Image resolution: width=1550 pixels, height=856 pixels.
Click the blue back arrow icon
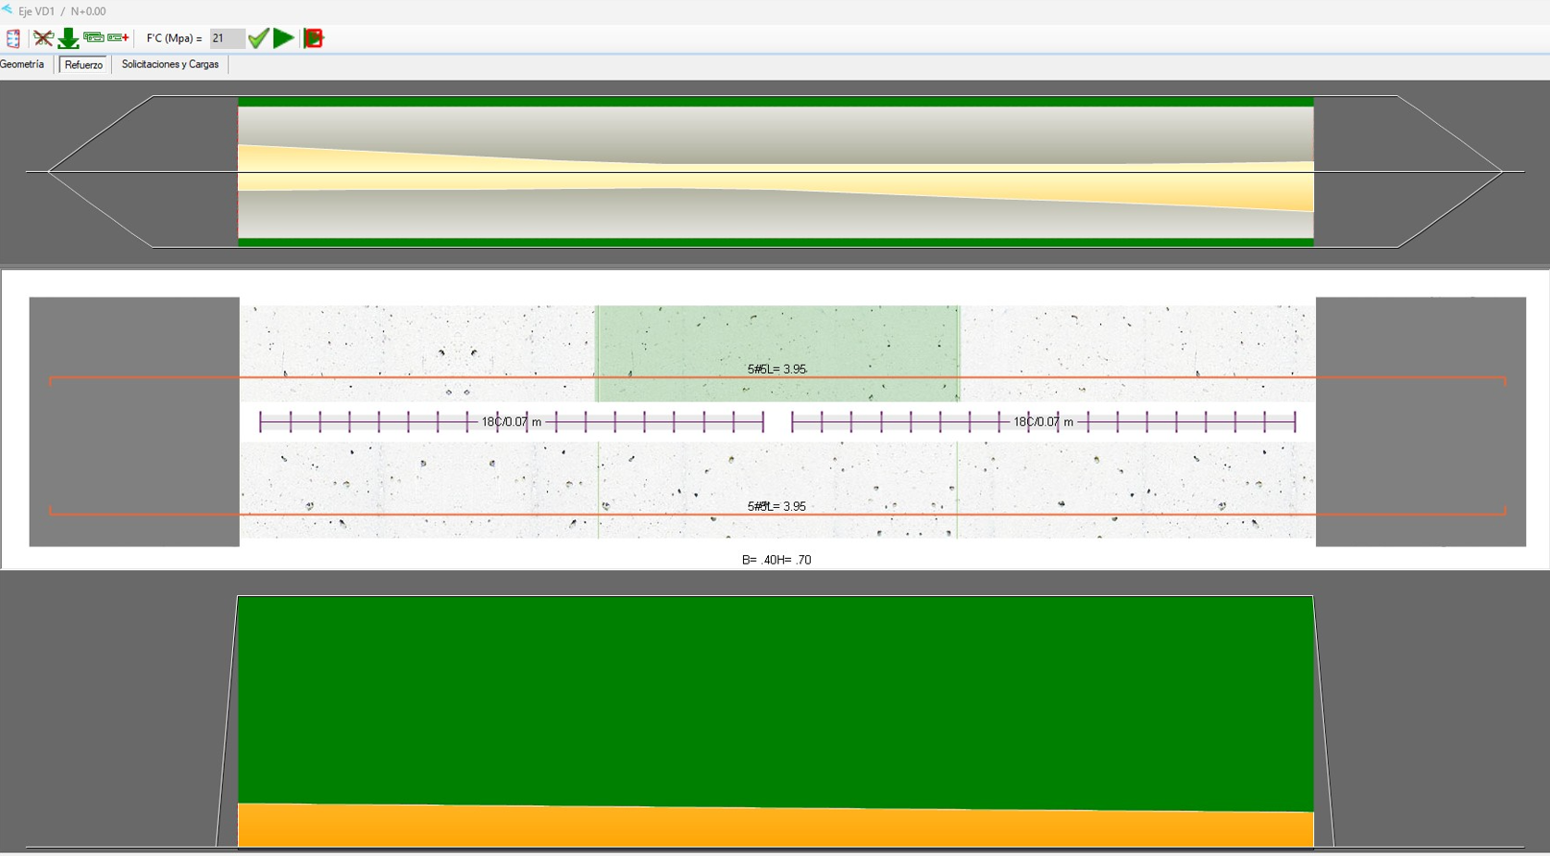7,10
